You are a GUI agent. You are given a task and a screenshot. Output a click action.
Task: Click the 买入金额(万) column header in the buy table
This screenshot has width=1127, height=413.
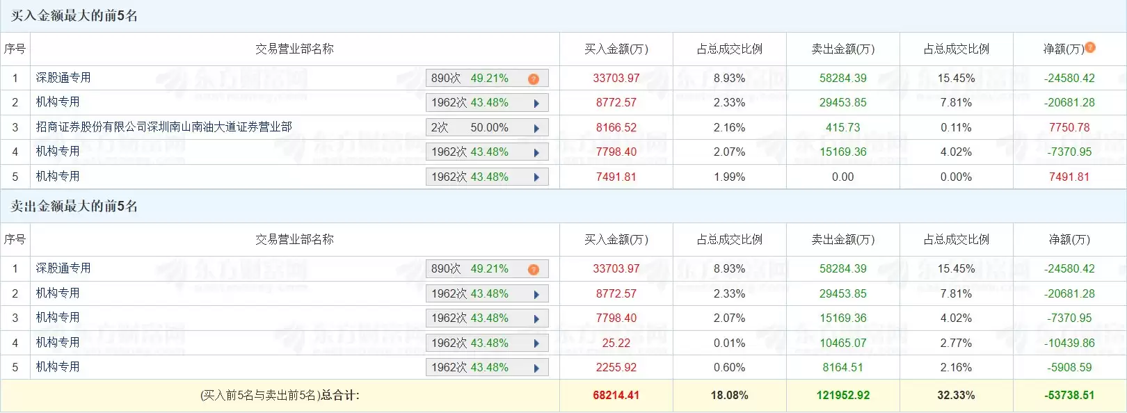tap(616, 49)
